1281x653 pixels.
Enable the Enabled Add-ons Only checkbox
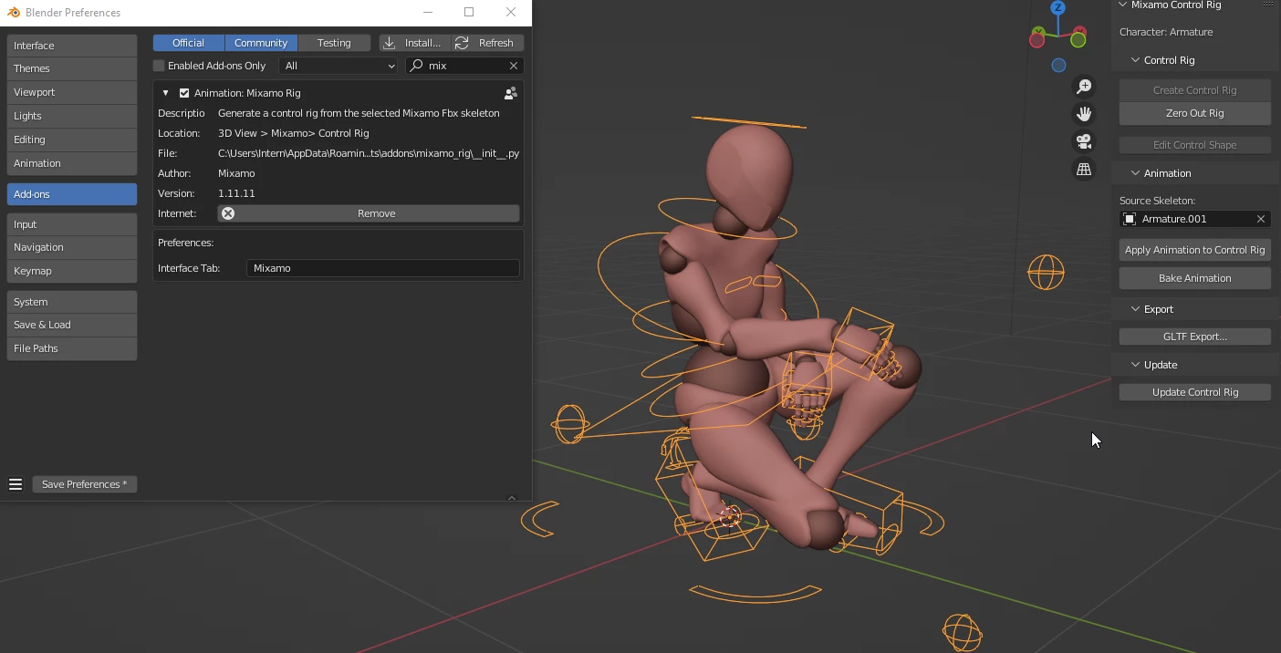tap(159, 66)
